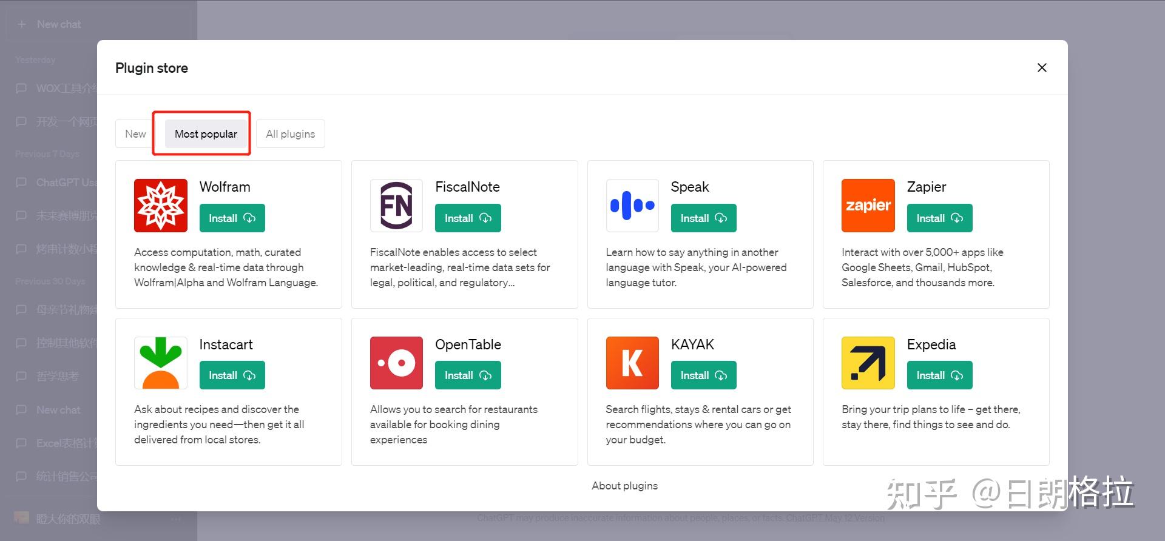Click the Wolfram description text
Image resolution: width=1165 pixels, height=541 pixels.
[x=226, y=267]
